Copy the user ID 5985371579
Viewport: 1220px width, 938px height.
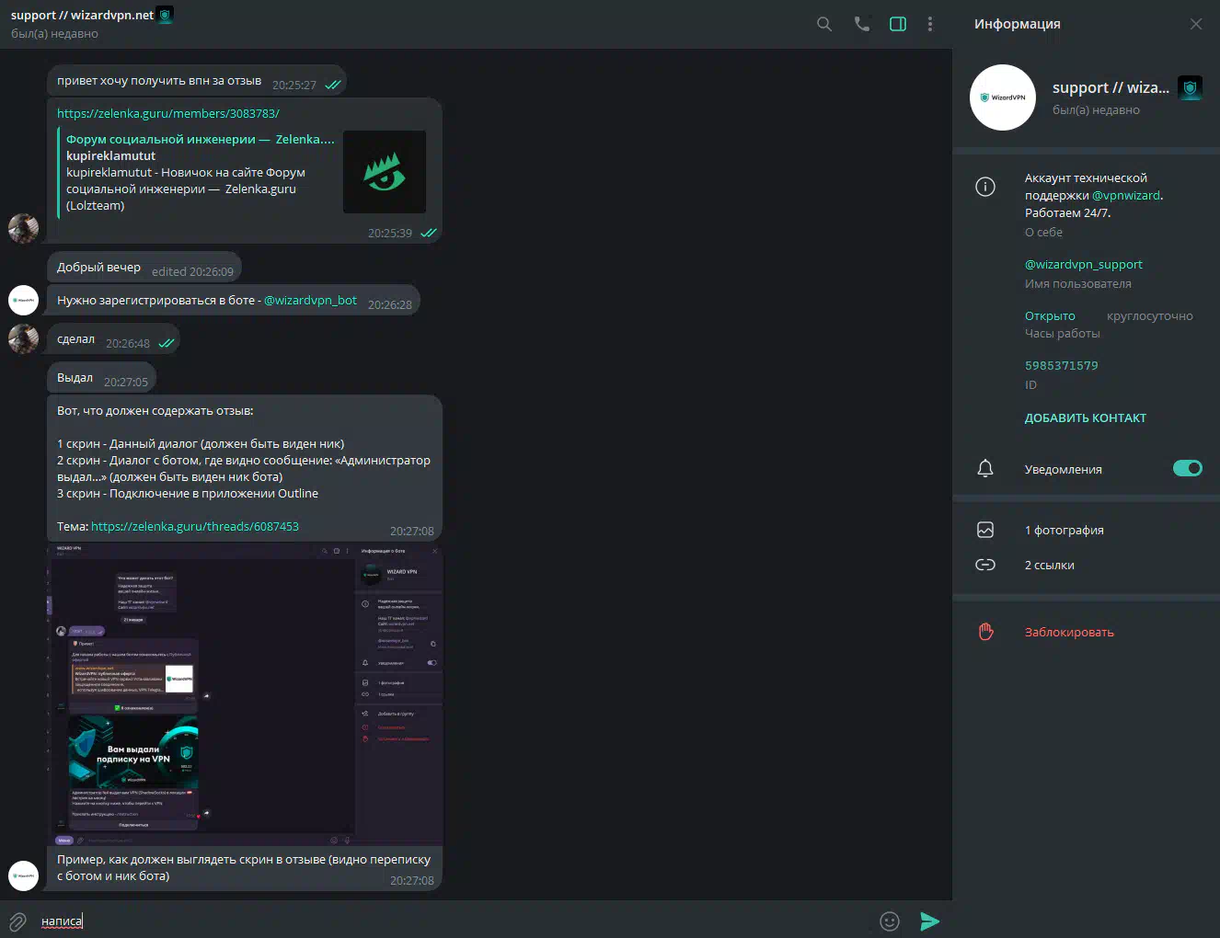[1062, 365]
